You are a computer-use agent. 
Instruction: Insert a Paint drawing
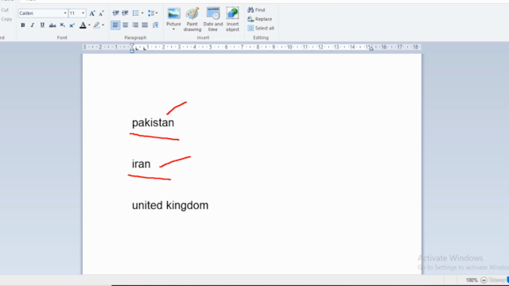(192, 19)
